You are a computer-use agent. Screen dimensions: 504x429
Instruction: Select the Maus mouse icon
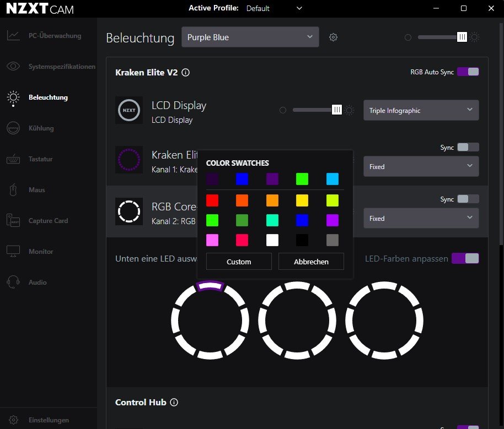point(13,190)
